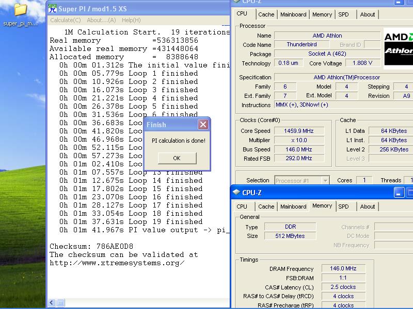Switch to CPU tab in lower CPU-Z
Image resolution: width=413 pixels, height=309 pixels.
tap(242, 207)
